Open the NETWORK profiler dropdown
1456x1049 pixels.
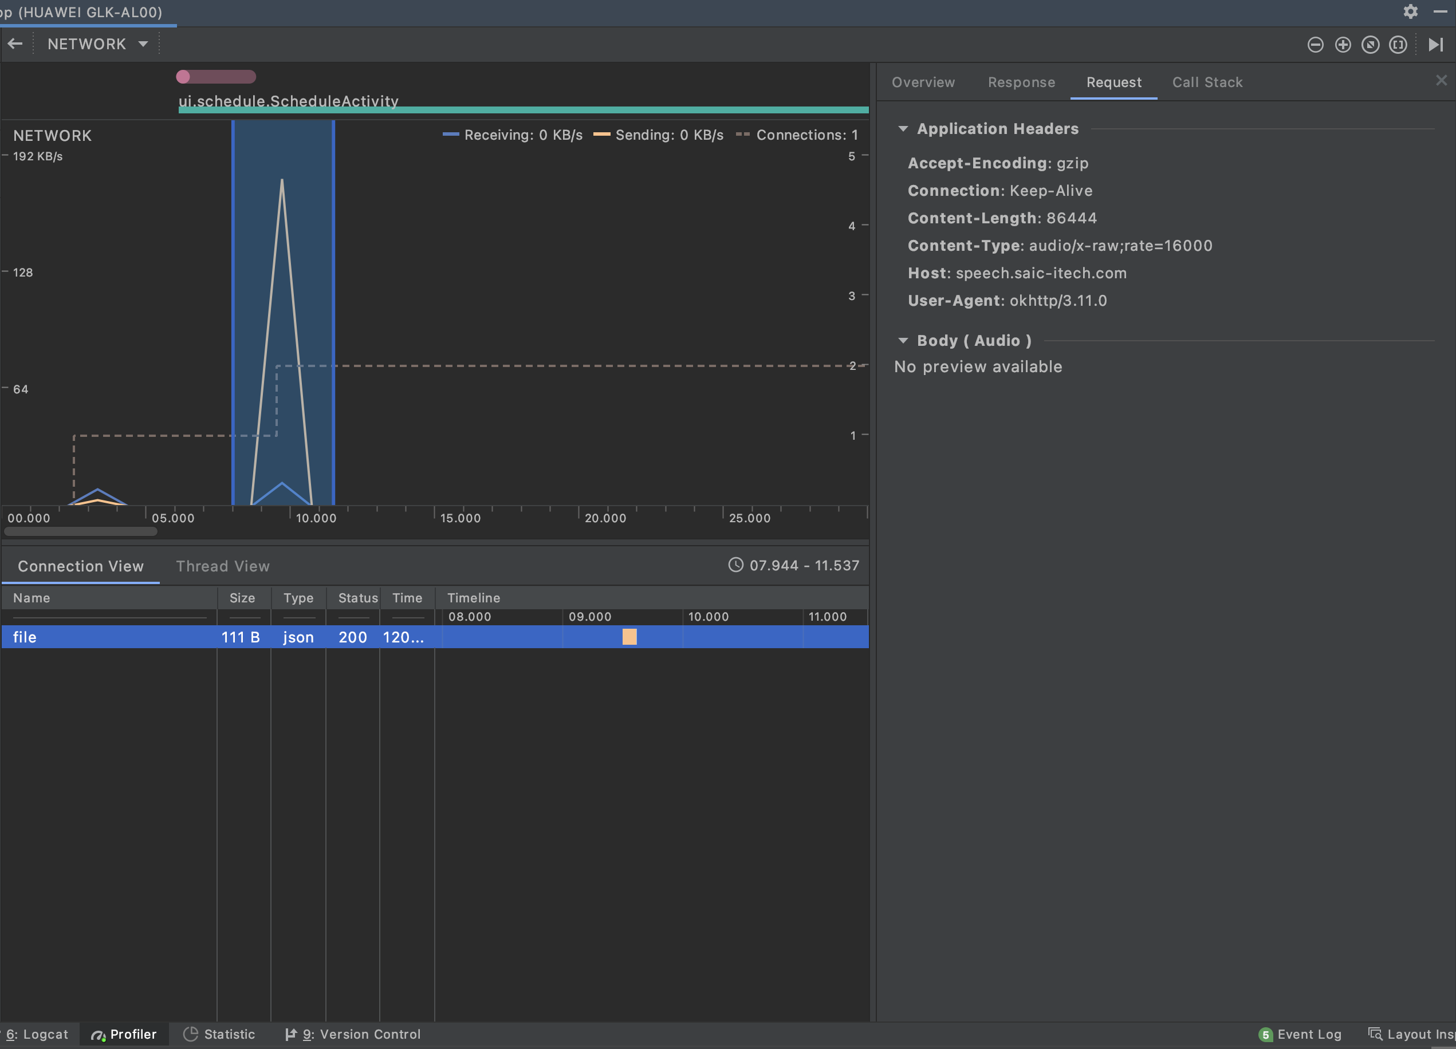click(x=97, y=44)
